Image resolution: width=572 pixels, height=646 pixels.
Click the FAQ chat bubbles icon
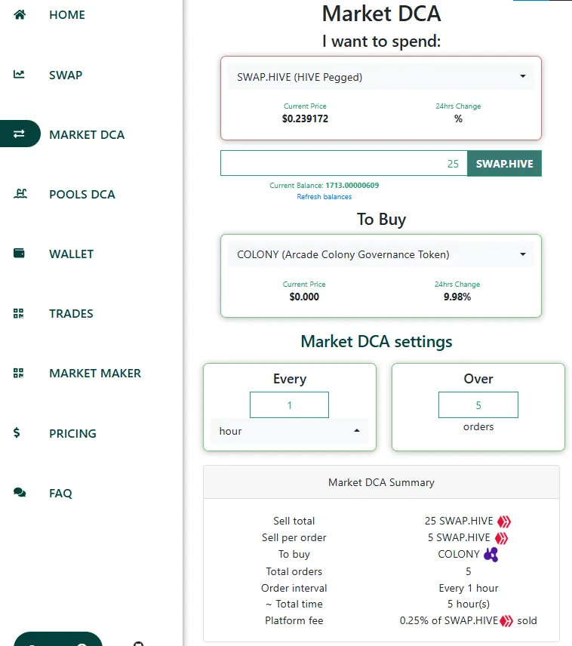coord(20,492)
